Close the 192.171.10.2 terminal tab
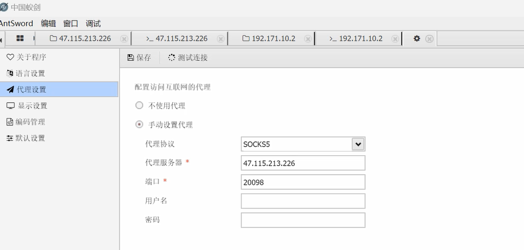 point(395,39)
